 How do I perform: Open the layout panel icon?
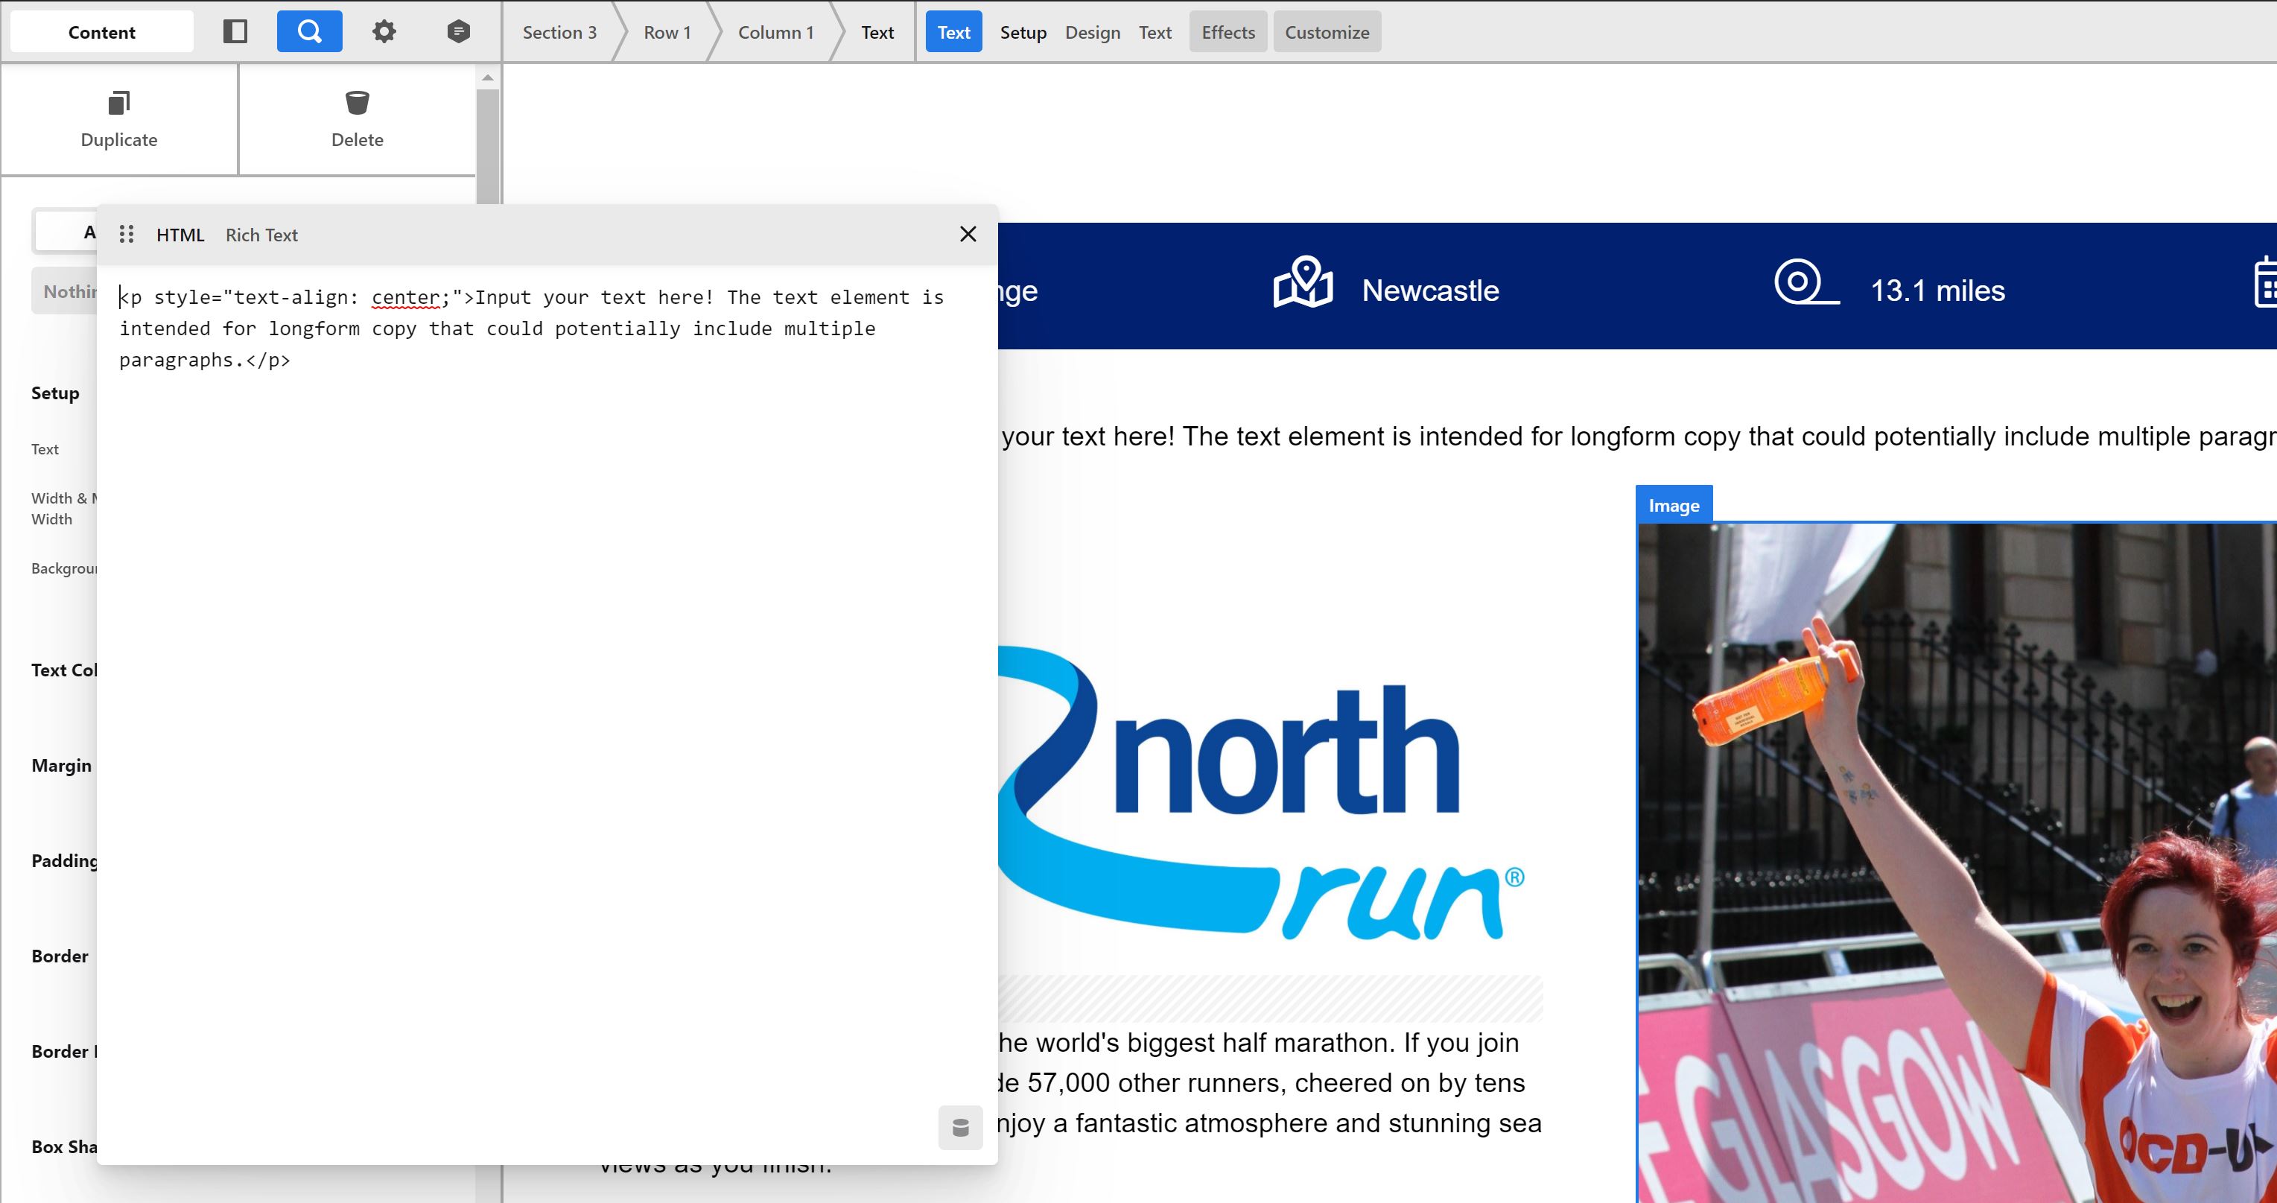point(235,32)
